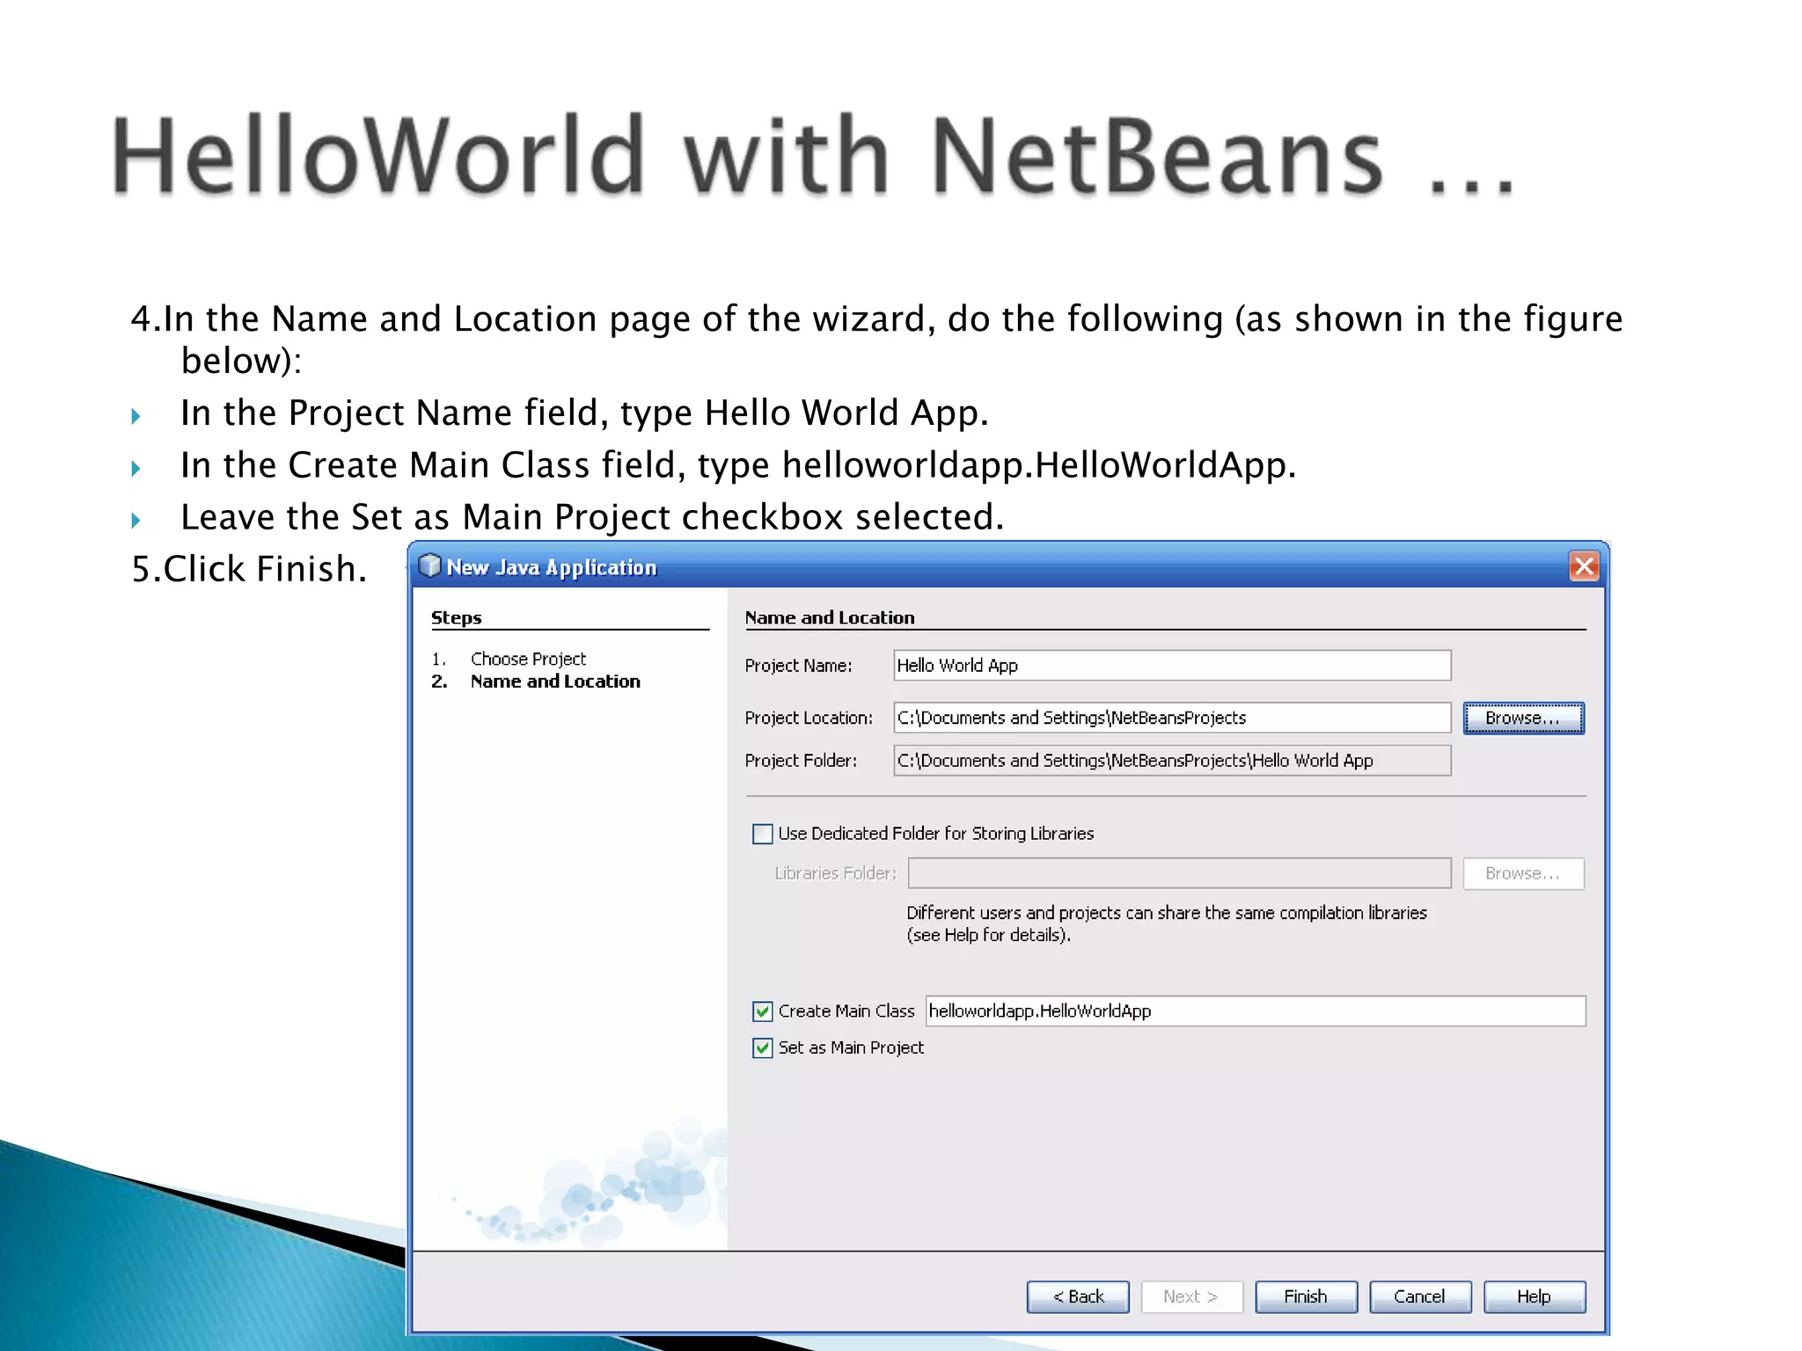Click the 'type Hello World App' bullet line
This screenshot has height=1351, width=1802.
pos(585,413)
